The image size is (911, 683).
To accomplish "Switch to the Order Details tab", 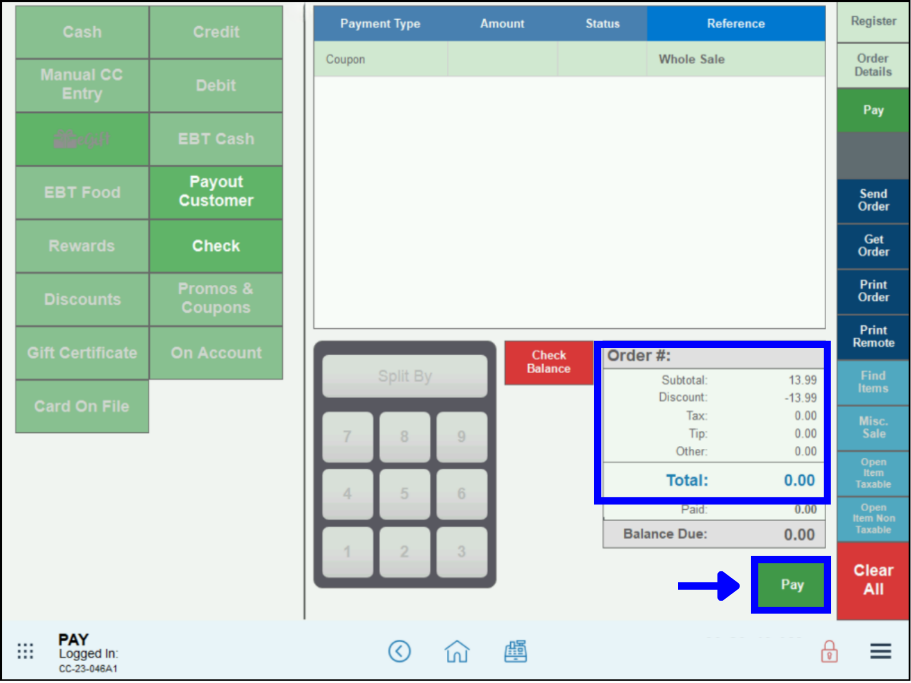I will 873,65.
